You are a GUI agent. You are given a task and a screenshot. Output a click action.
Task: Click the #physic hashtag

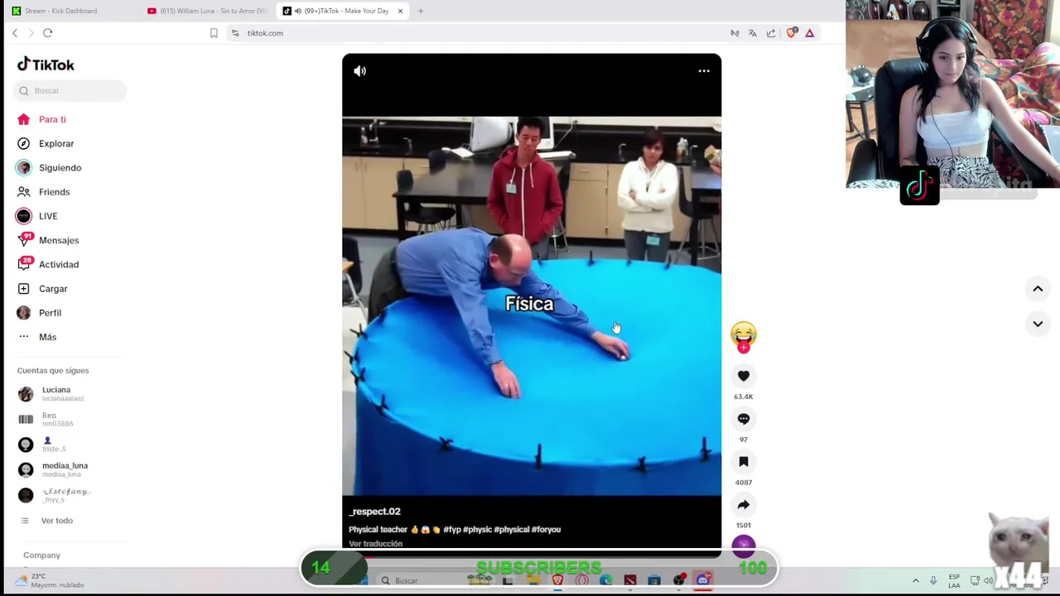click(x=477, y=530)
